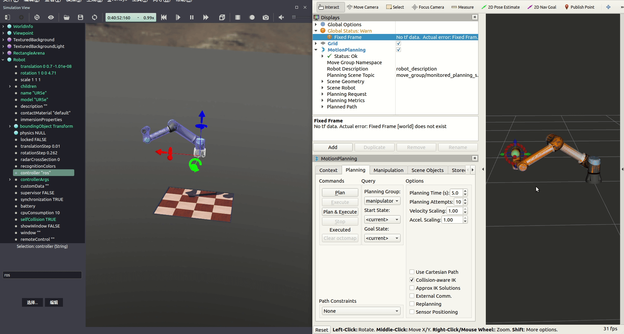Activate the Focus Camera tool
This screenshot has height=334, width=624.
428,7
